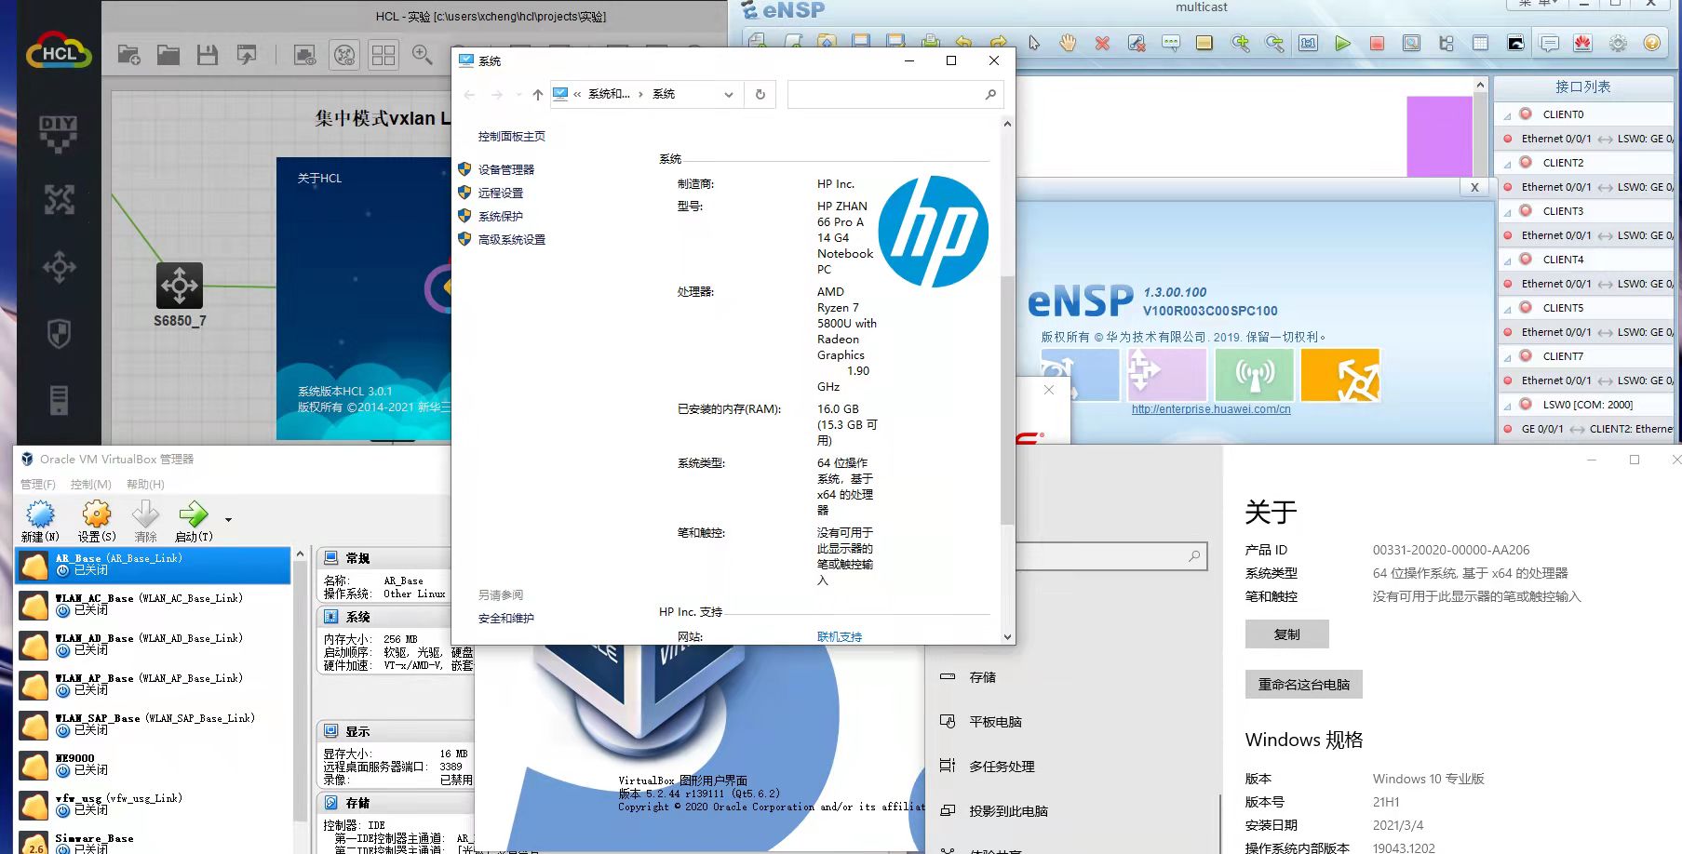The height and width of the screenshot is (854, 1682).
Task: Click the System window vertical scrollbar
Action: (x=1007, y=400)
